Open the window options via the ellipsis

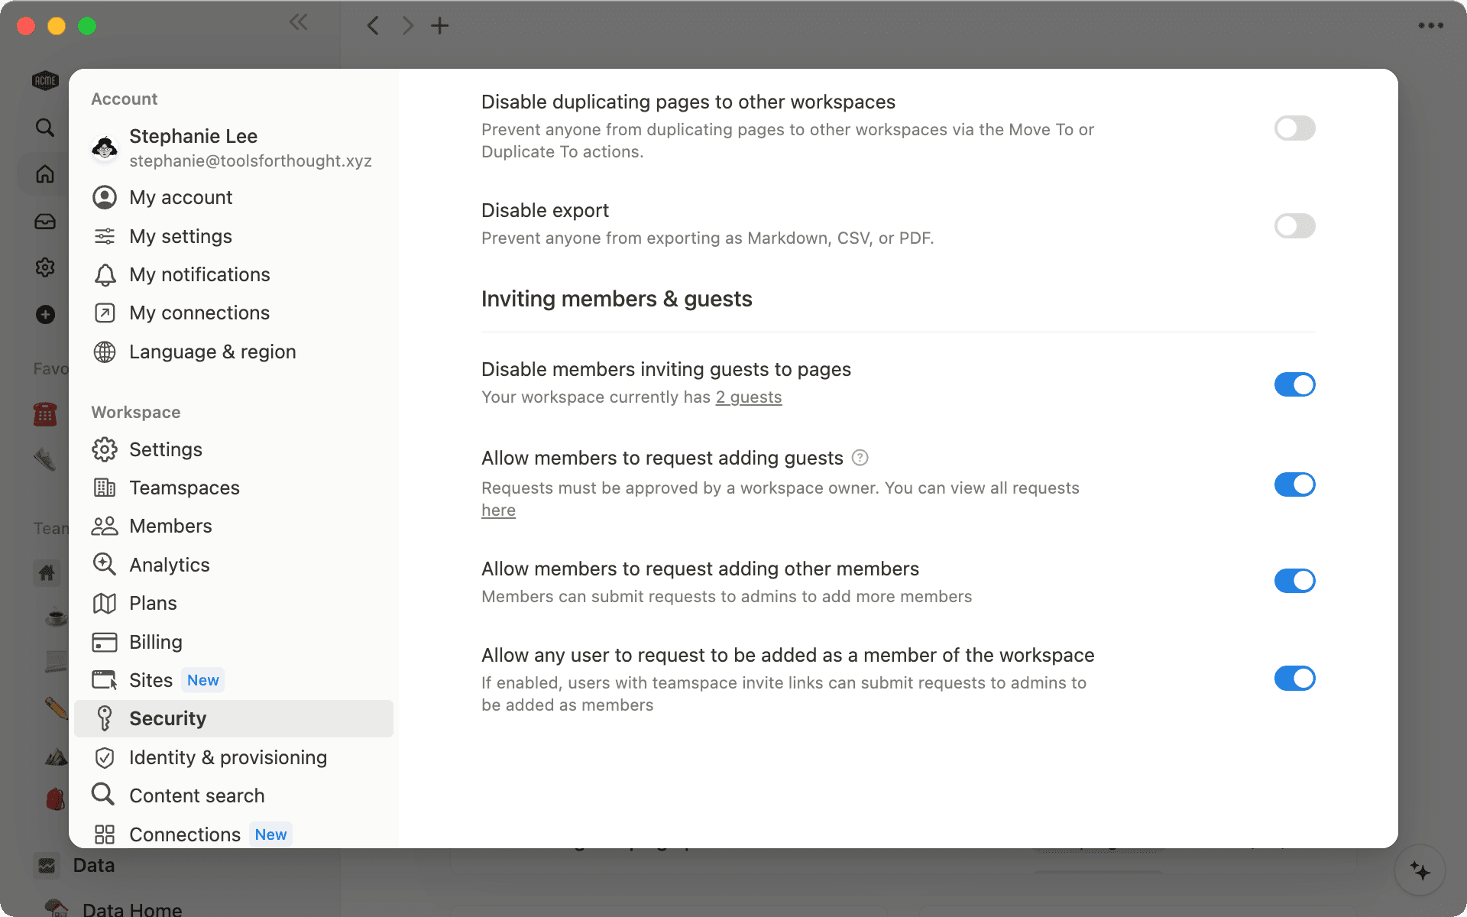[1430, 24]
